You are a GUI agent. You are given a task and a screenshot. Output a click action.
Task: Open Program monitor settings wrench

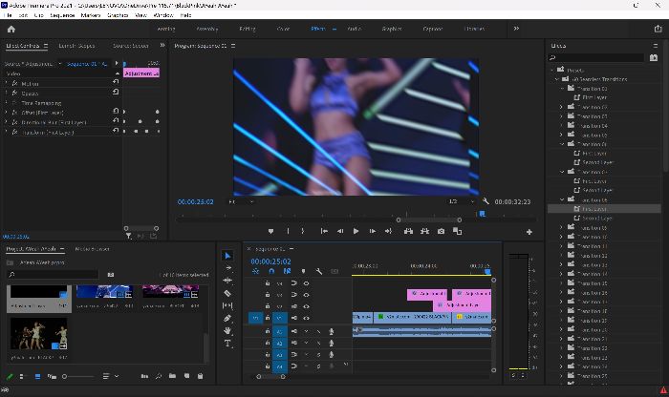(x=486, y=201)
